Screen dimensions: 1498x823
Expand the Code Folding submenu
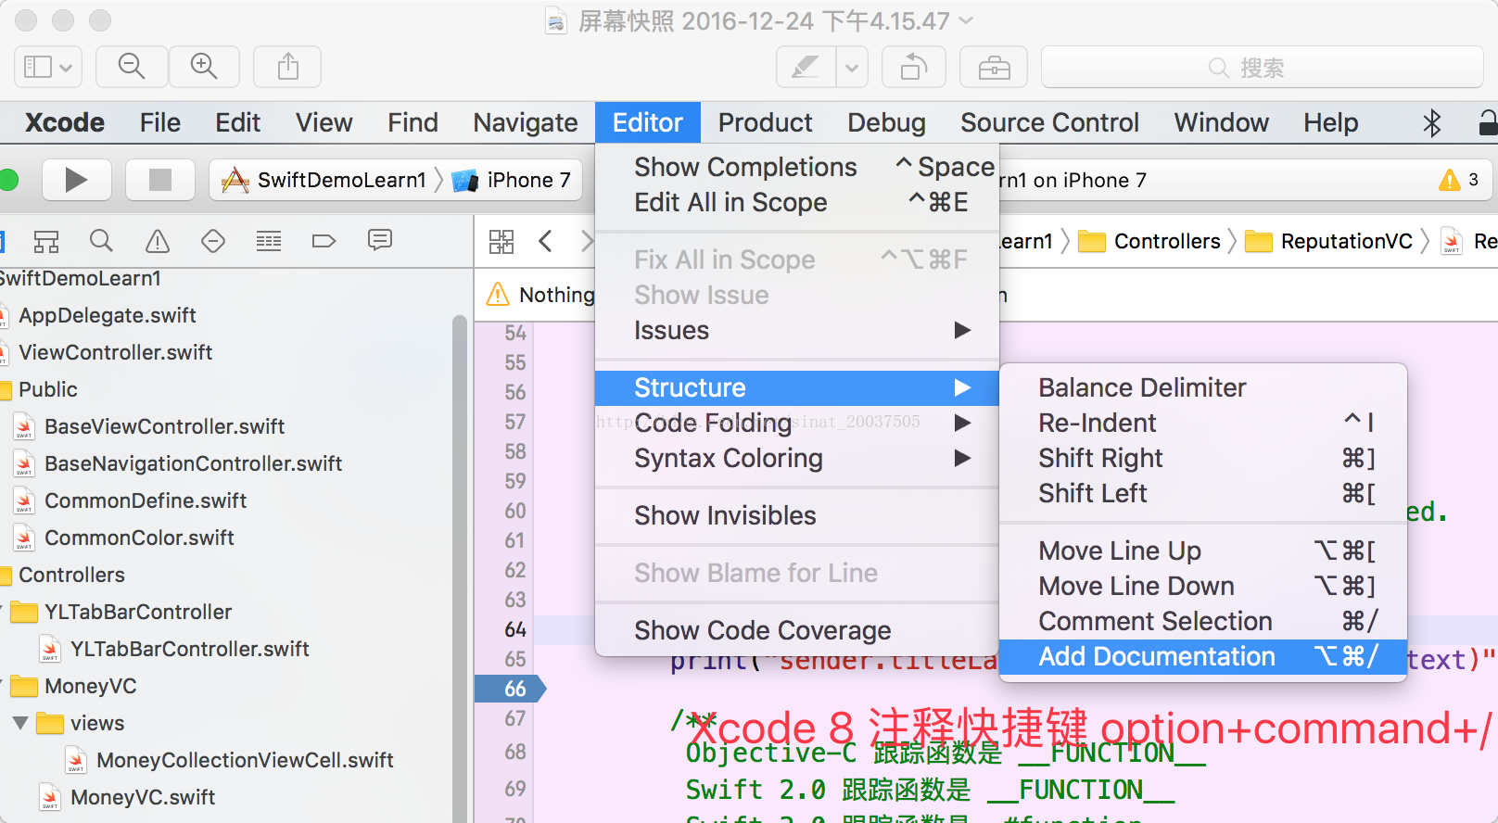[797, 423]
